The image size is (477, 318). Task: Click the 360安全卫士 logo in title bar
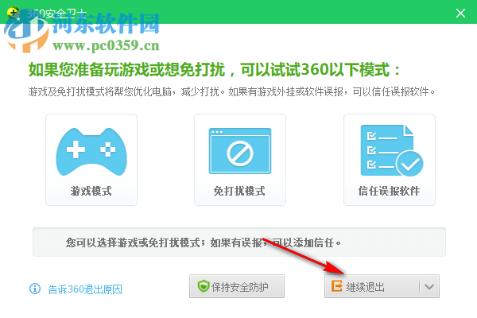tap(13, 13)
